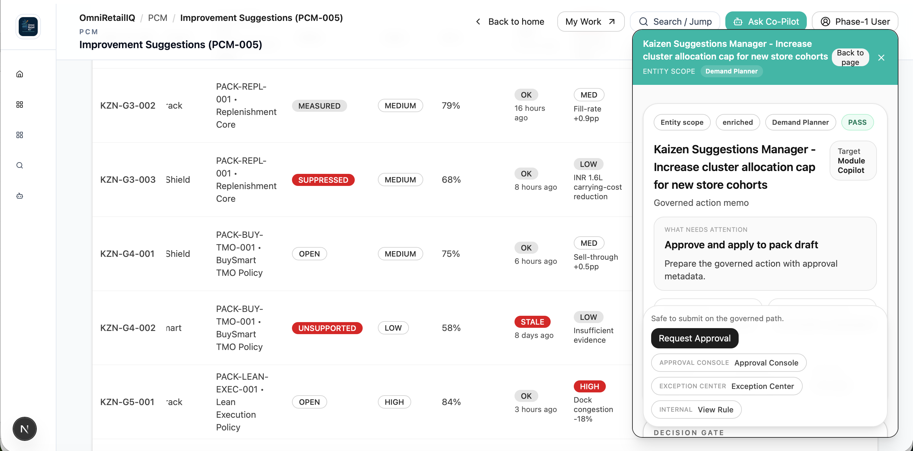Click the '16 hours ago' timestamp
This screenshot has width=913, height=451.
tap(529, 113)
